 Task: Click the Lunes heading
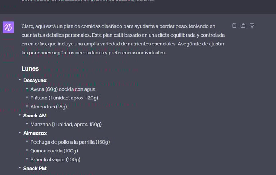click(x=30, y=68)
